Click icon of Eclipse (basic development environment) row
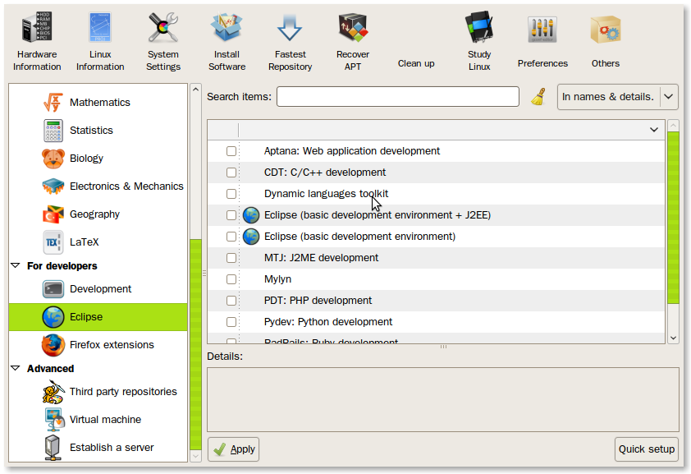The image size is (691, 474). click(x=251, y=237)
